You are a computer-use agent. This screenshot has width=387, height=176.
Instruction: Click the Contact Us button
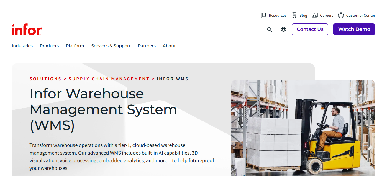(310, 29)
